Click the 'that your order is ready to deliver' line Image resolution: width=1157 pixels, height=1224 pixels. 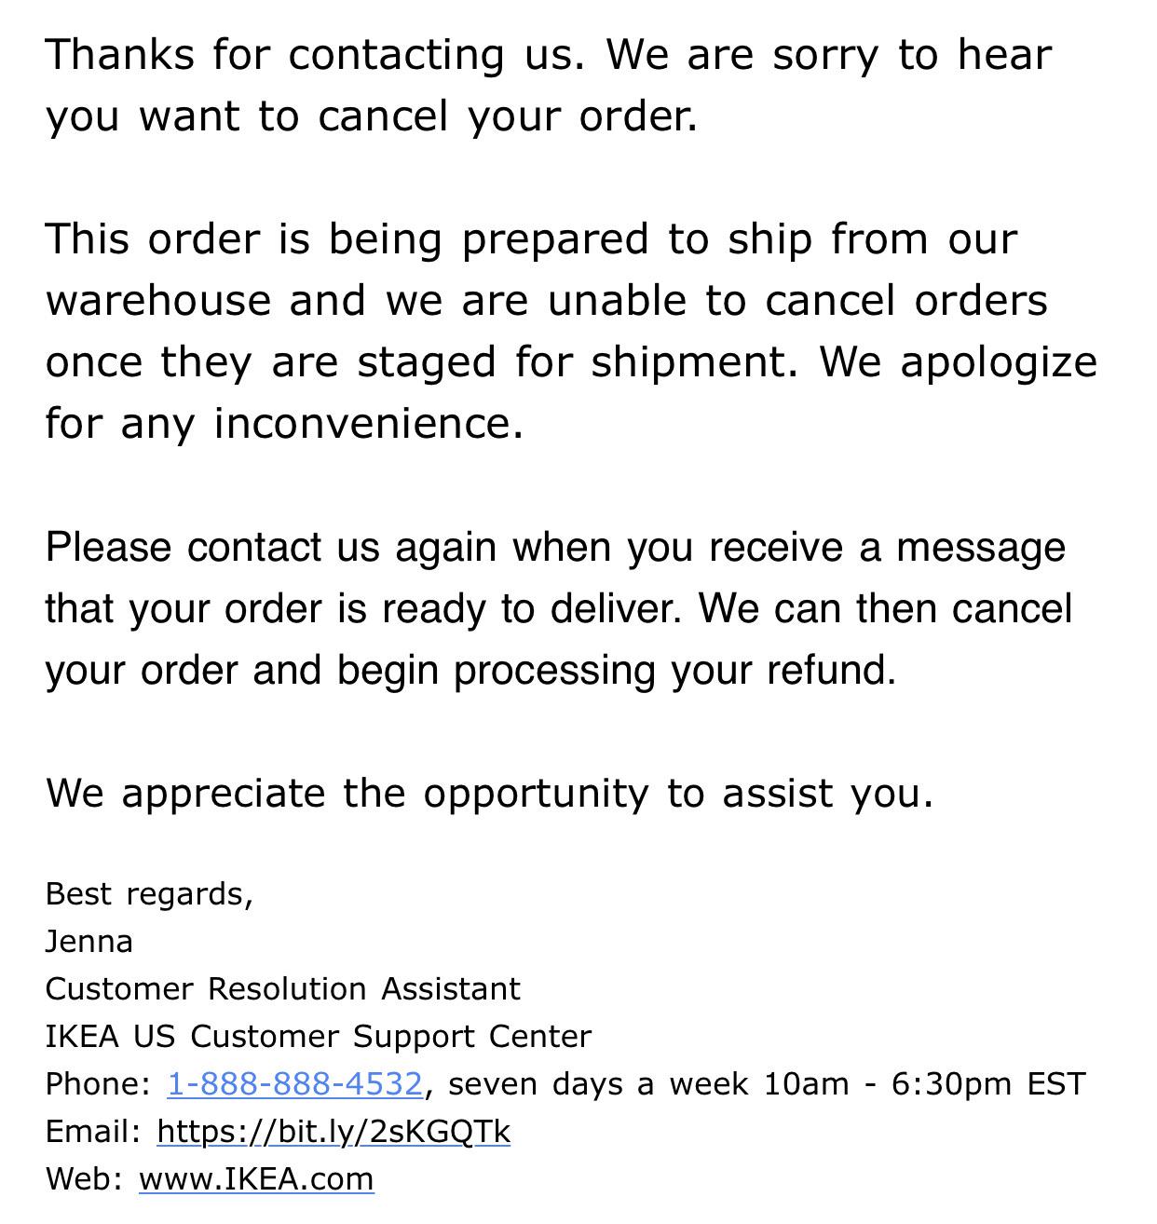(x=559, y=608)
